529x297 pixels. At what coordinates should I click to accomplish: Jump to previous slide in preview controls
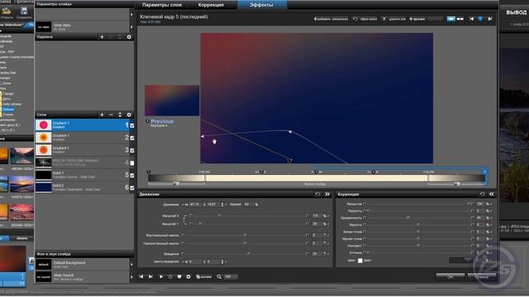pos(141,276)
